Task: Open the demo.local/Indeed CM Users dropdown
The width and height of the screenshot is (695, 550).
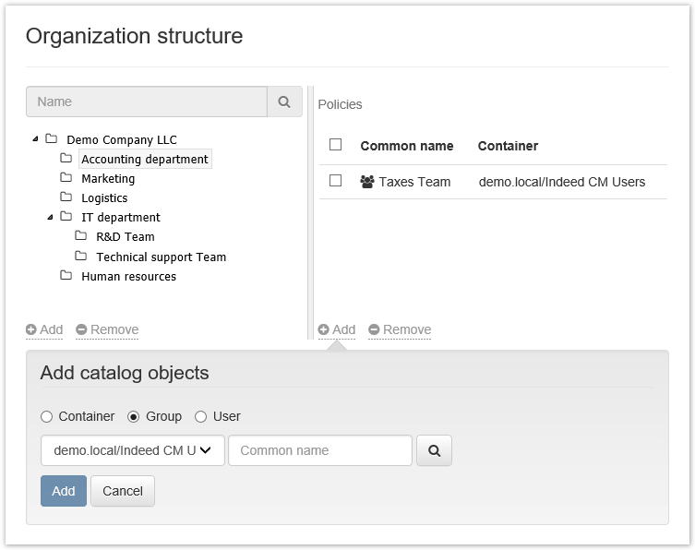Action: tap(133, 450)
